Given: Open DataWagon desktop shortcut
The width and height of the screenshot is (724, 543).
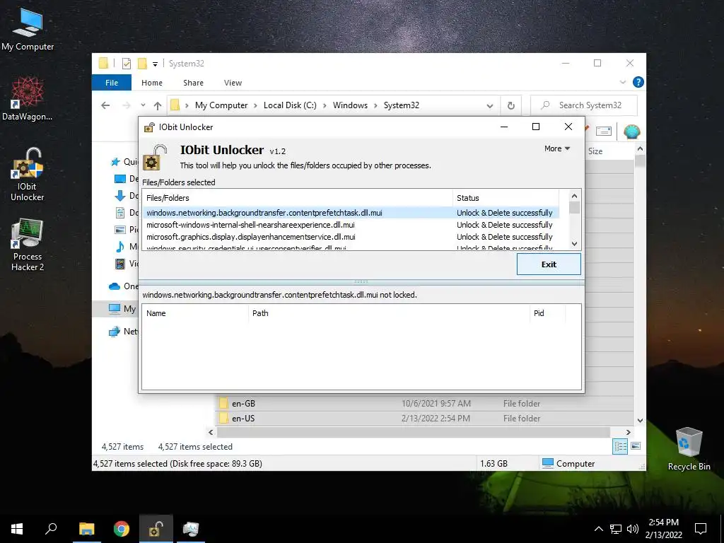Looking at the screenshot, I should coord(28,99).
